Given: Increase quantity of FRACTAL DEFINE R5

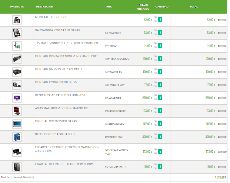Looking at the screenshot, I should pos(156,165).
